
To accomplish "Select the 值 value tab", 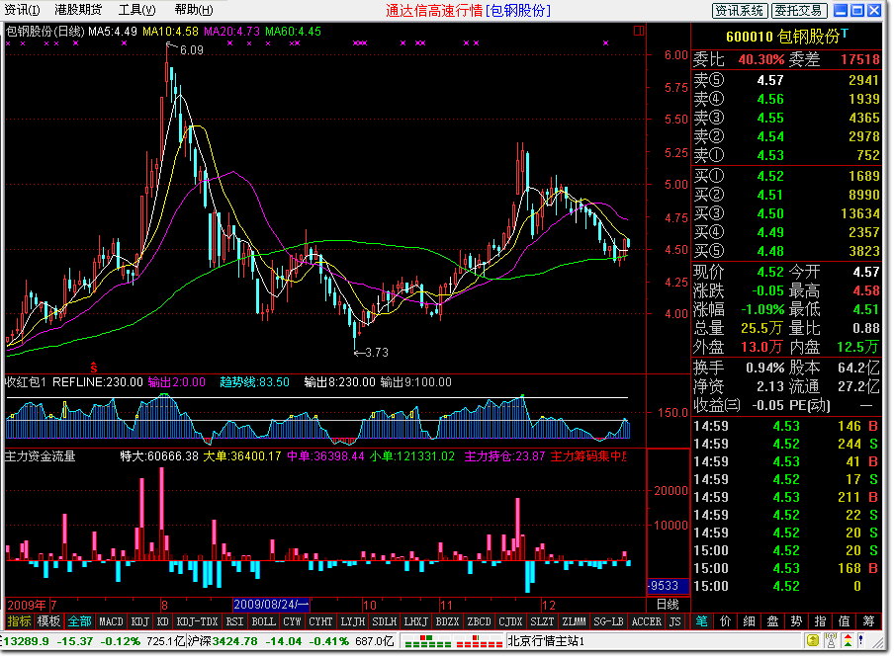I will (845, 621).
